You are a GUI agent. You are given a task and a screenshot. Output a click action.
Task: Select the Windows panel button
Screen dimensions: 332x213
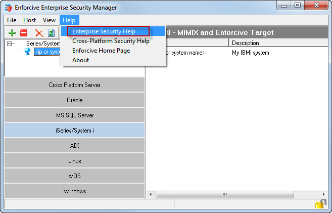[74, 191]
